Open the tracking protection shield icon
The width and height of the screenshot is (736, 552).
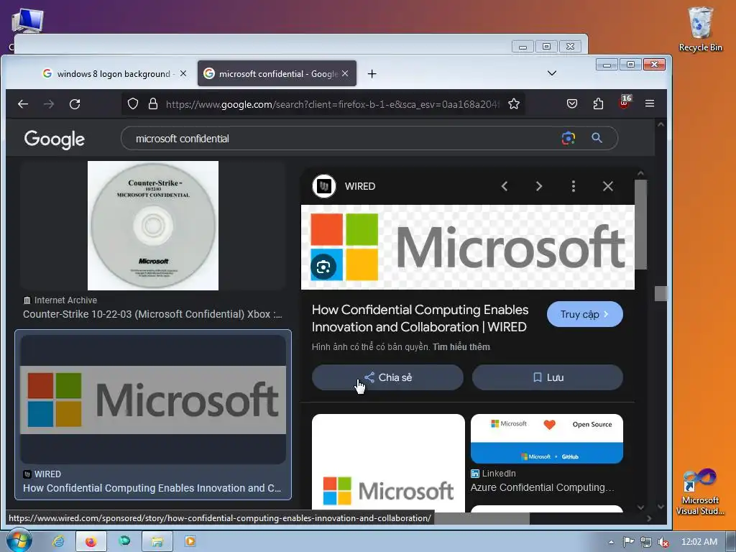pyautogui.click(x=133, y=103)
